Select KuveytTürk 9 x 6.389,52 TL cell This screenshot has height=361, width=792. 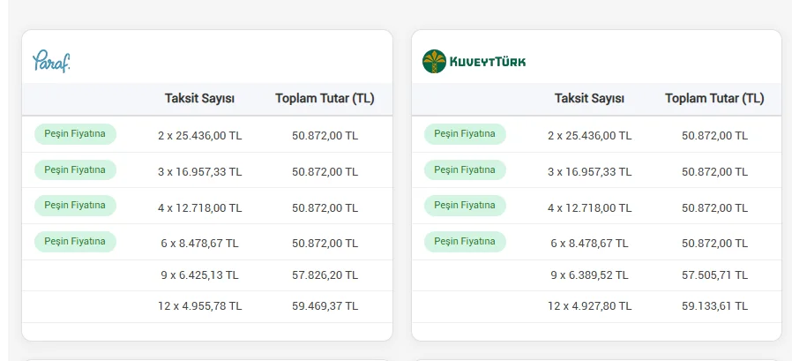click(590, 275)
